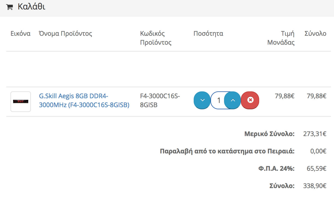
Task: Remove the G.Skill Aegis item with red X
Action: coord(250,100)
